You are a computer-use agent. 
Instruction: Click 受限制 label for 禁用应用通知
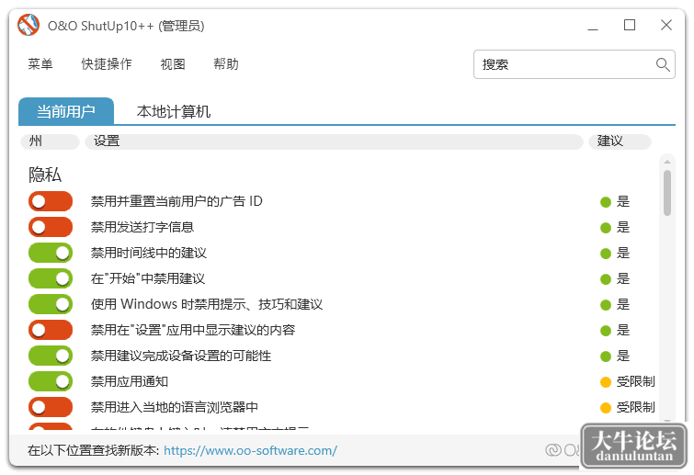[635, 381]
